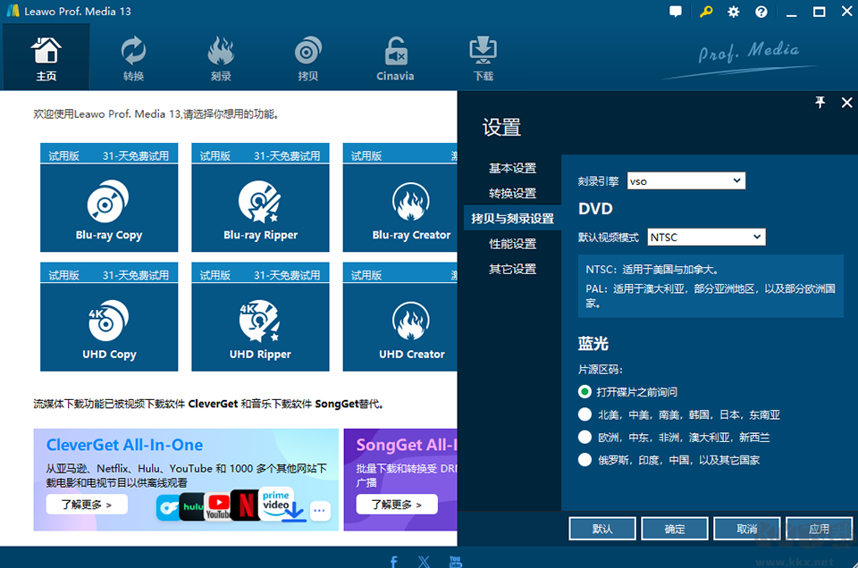Viewport: 858px width, 568px height.
Task: Click the YouTube icon in footer bar
Action: 455,562
